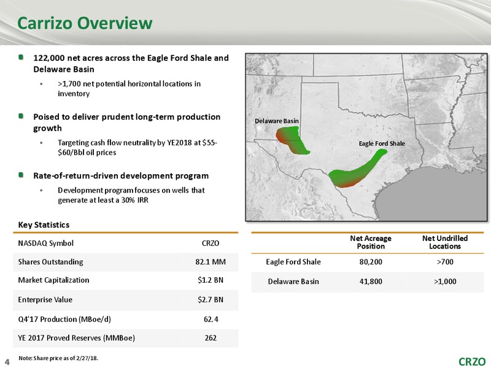Select 'Poised to deliver prudent long-term production' bullet
Viewport: 491px width, 368px height.
pyautogui.click(x=127, y=122)
